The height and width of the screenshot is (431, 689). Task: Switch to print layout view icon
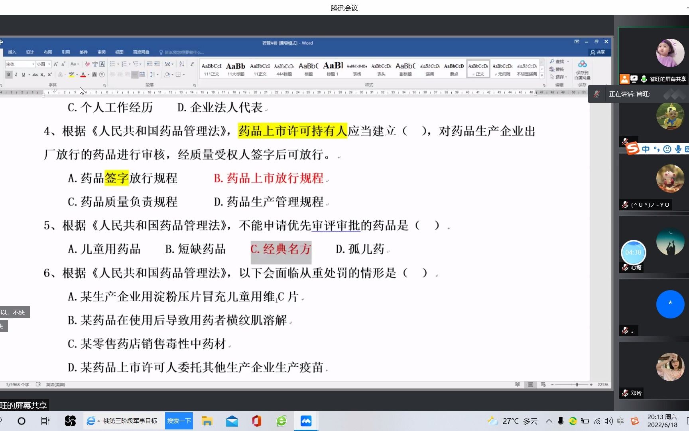click(x=530, y=385)
